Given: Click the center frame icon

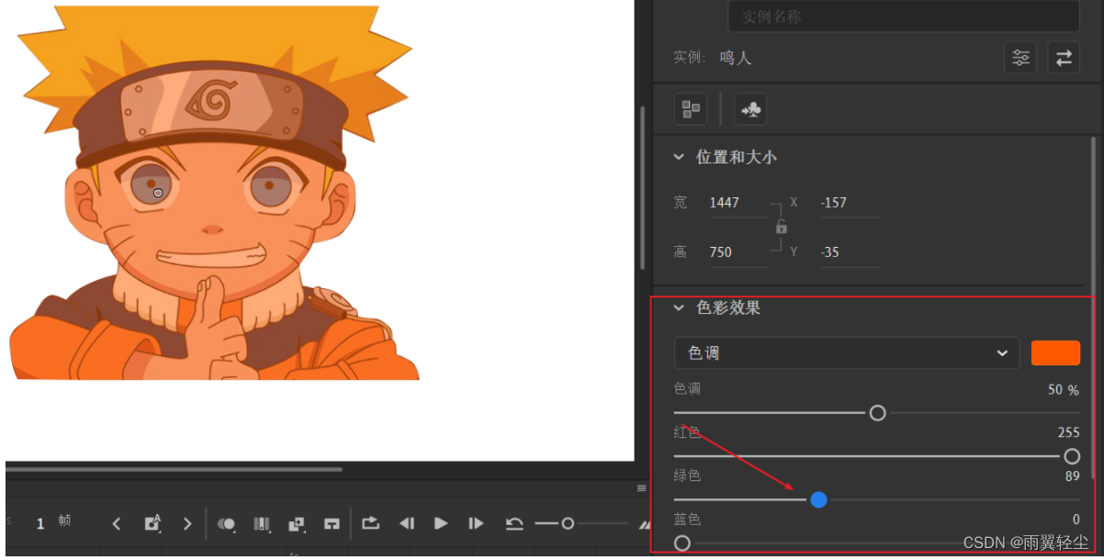Looking at the screenshot, I should click(x=332, y=524).
